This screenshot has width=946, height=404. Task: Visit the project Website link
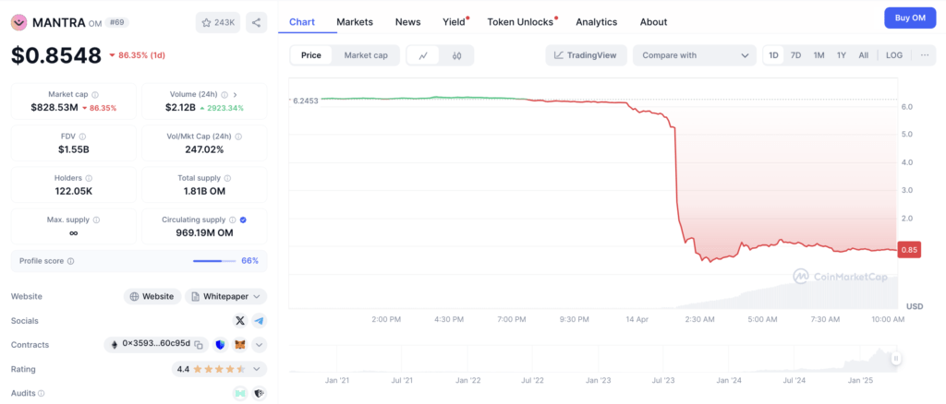tap(152, 296)
